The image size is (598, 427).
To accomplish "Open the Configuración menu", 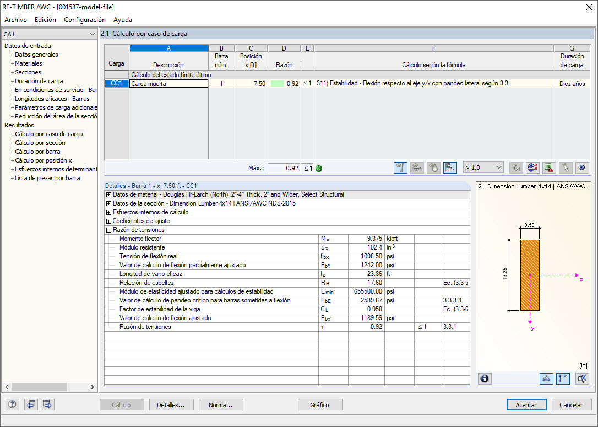I will click(85, 19).
